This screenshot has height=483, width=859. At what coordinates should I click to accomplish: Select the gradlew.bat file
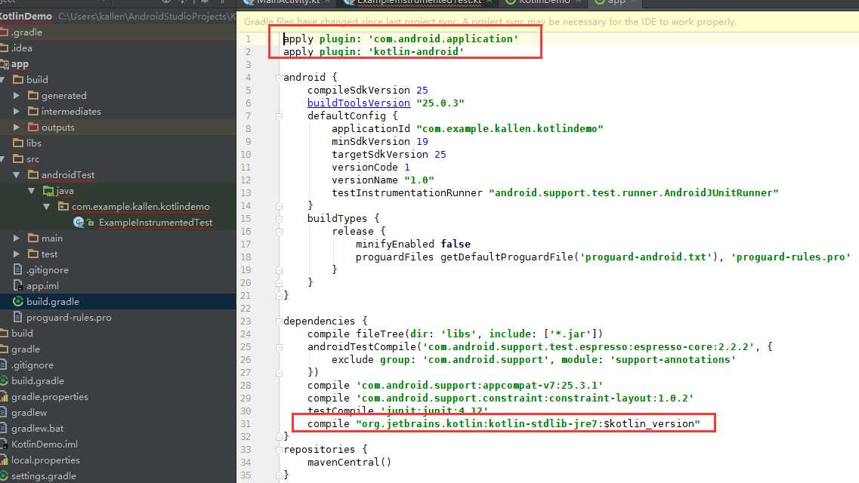click(x=118, y=429)
